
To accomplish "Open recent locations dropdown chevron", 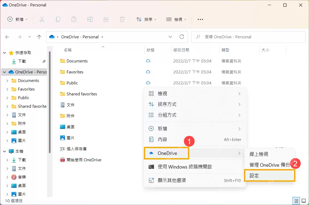I will coord(29,37).
